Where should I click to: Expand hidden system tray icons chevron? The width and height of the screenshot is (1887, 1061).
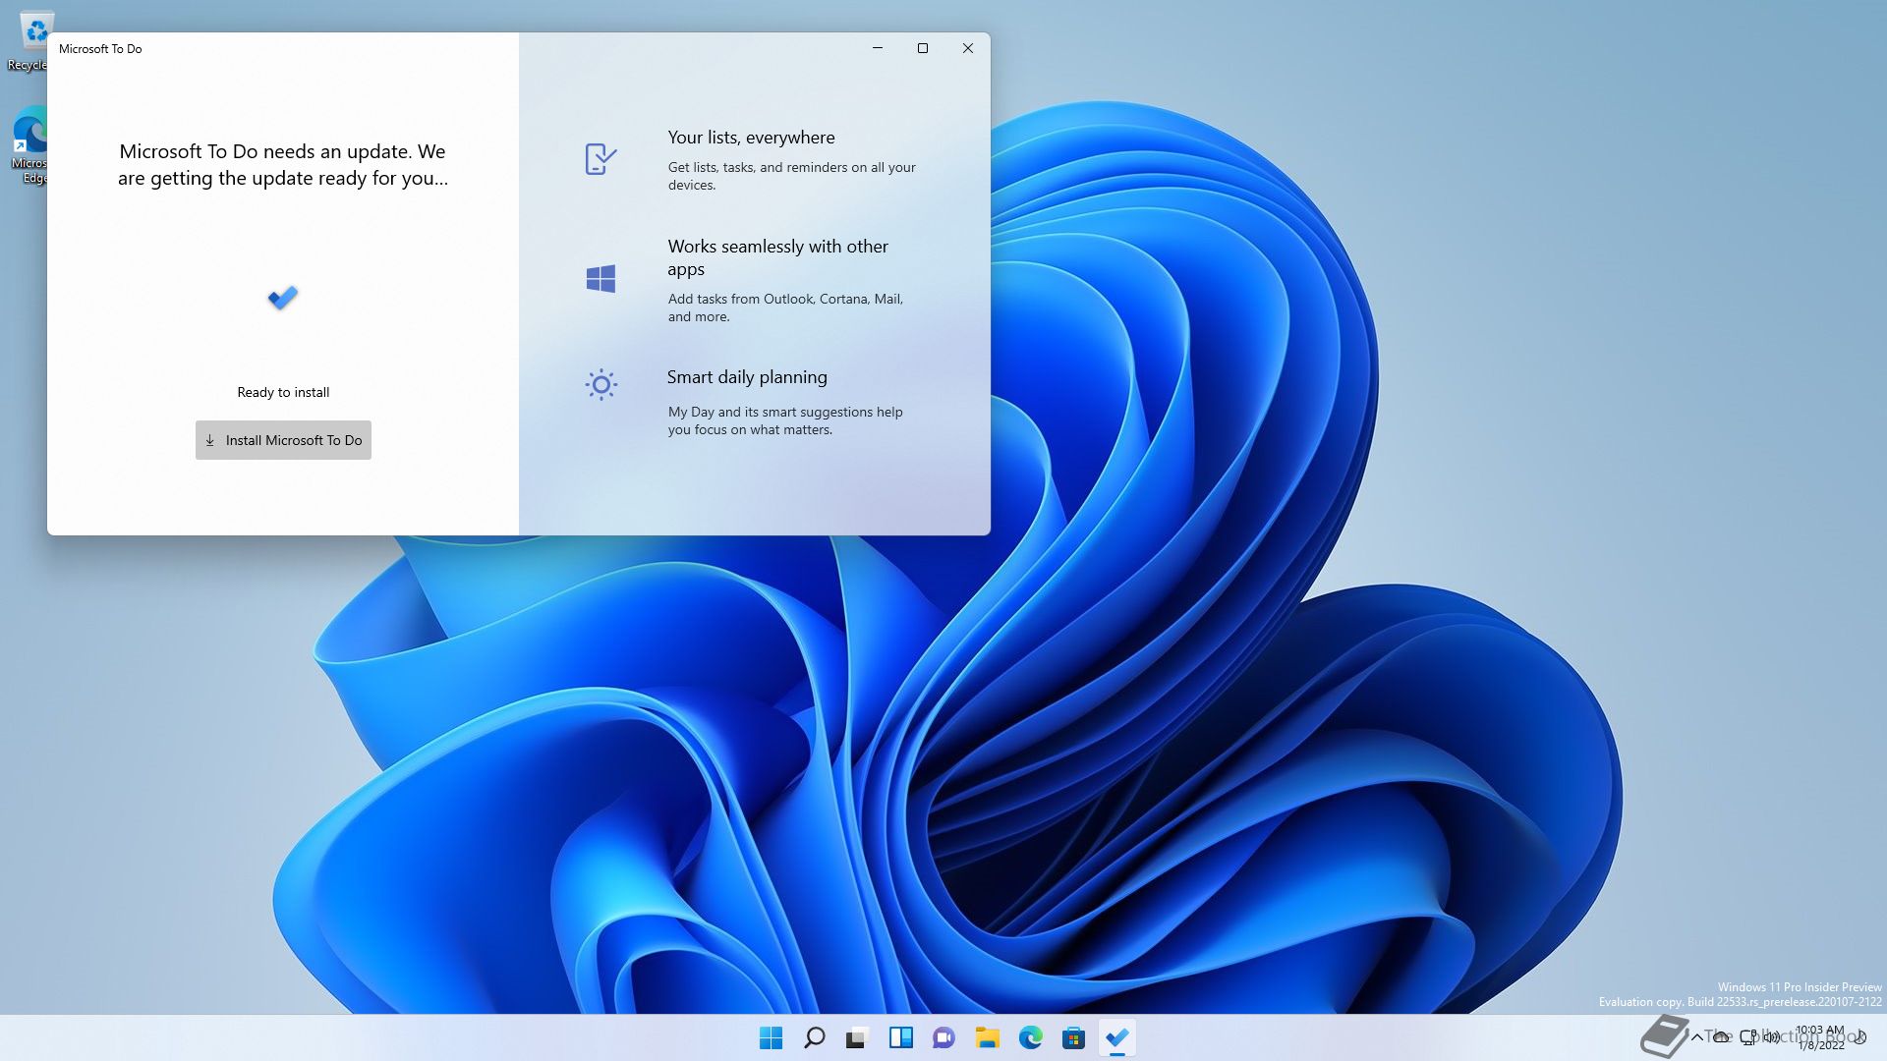pyautogui.click(x=1696, y=1037)
